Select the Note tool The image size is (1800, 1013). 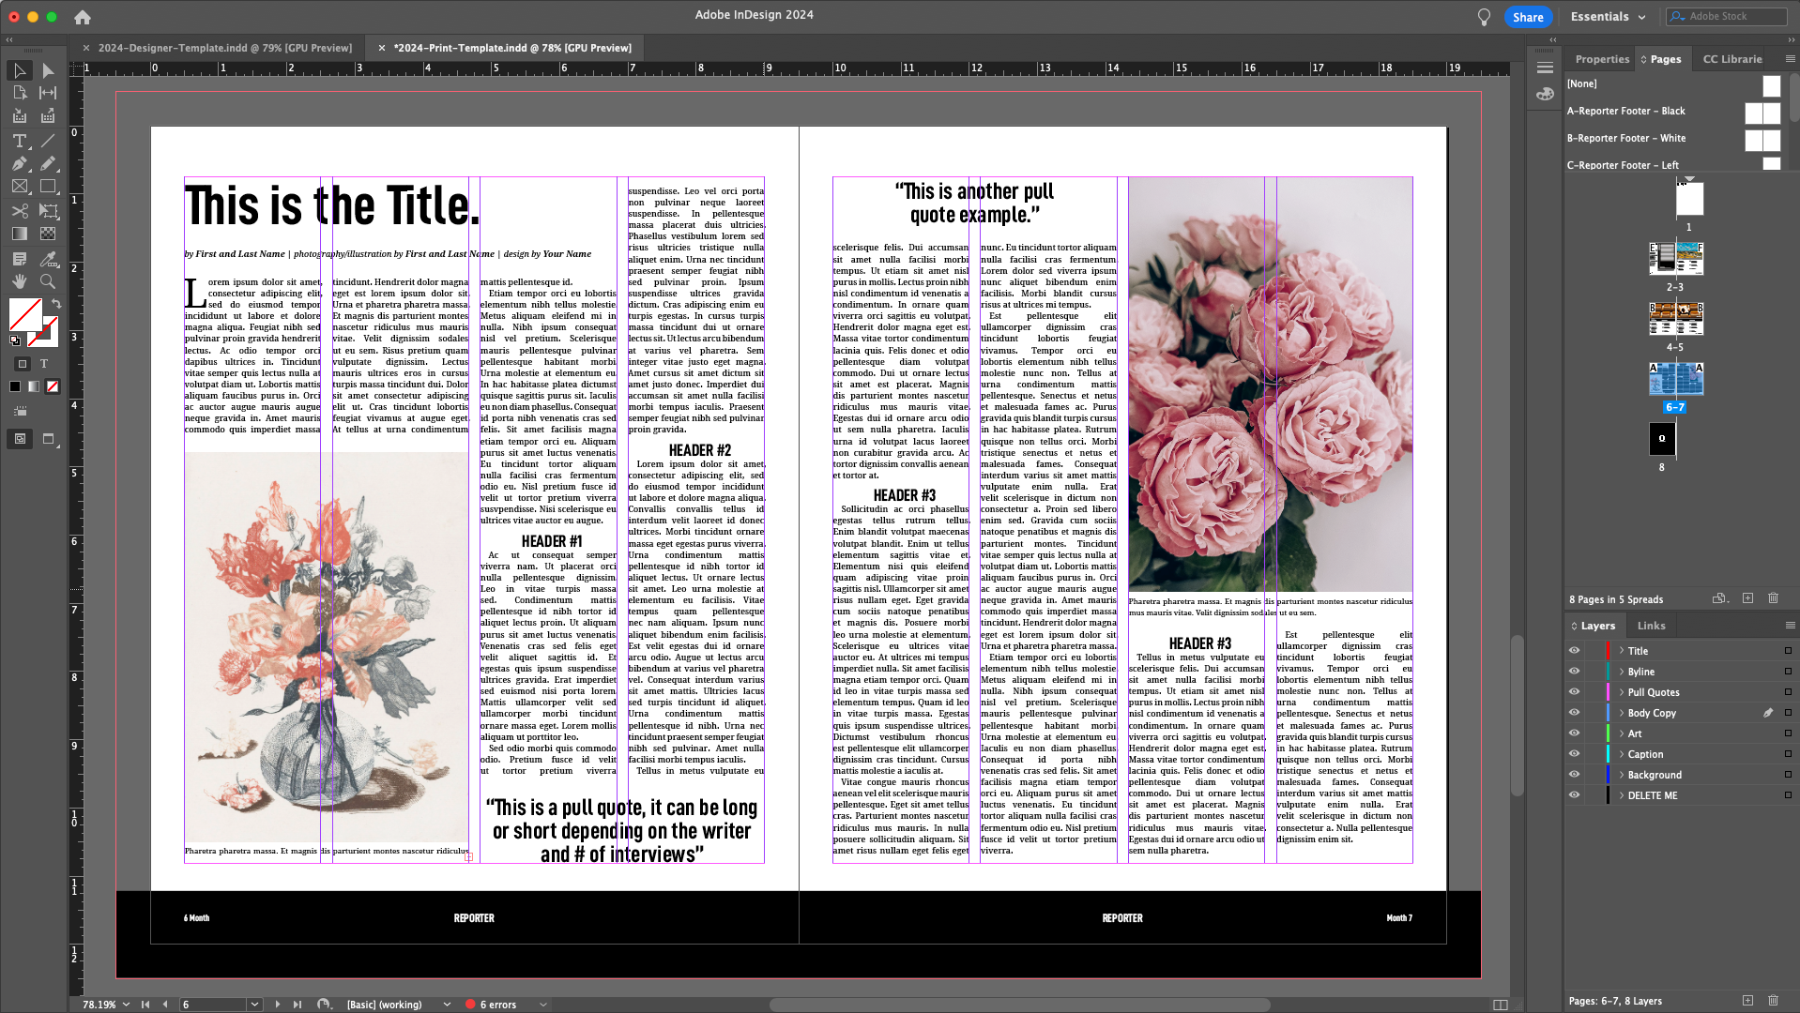[x=20, y=258]
